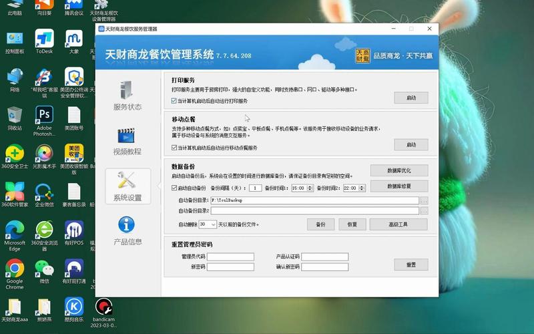Click the 数据库优化 button
Viewport: 534px width, 334px height.
(399, 170)
